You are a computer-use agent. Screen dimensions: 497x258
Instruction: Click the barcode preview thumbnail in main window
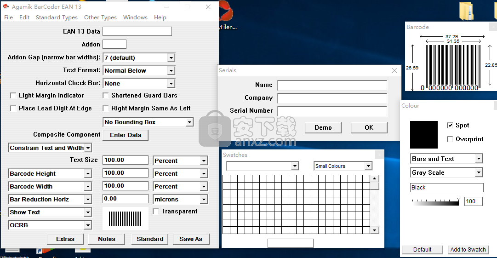click(x=125, y=219)
